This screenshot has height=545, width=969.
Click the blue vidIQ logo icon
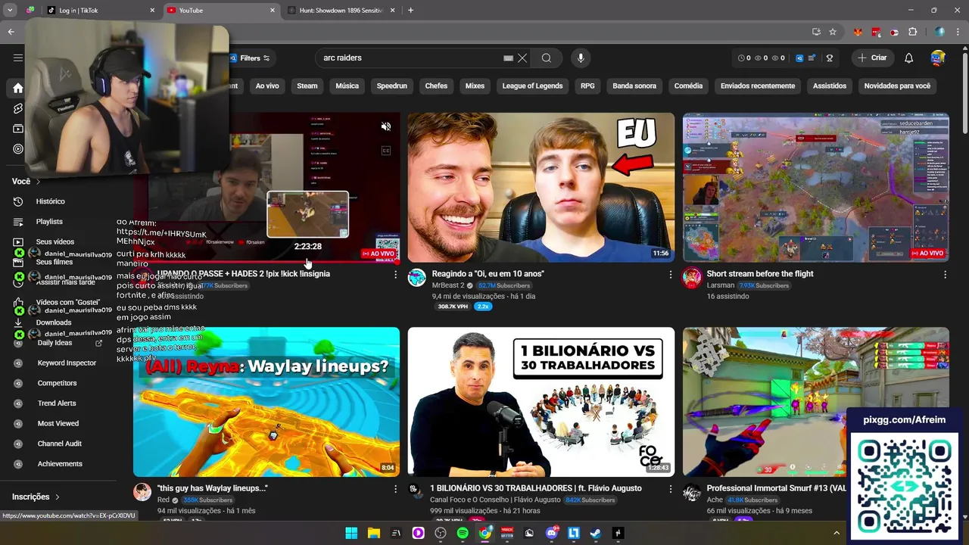[x=799, y=58]
